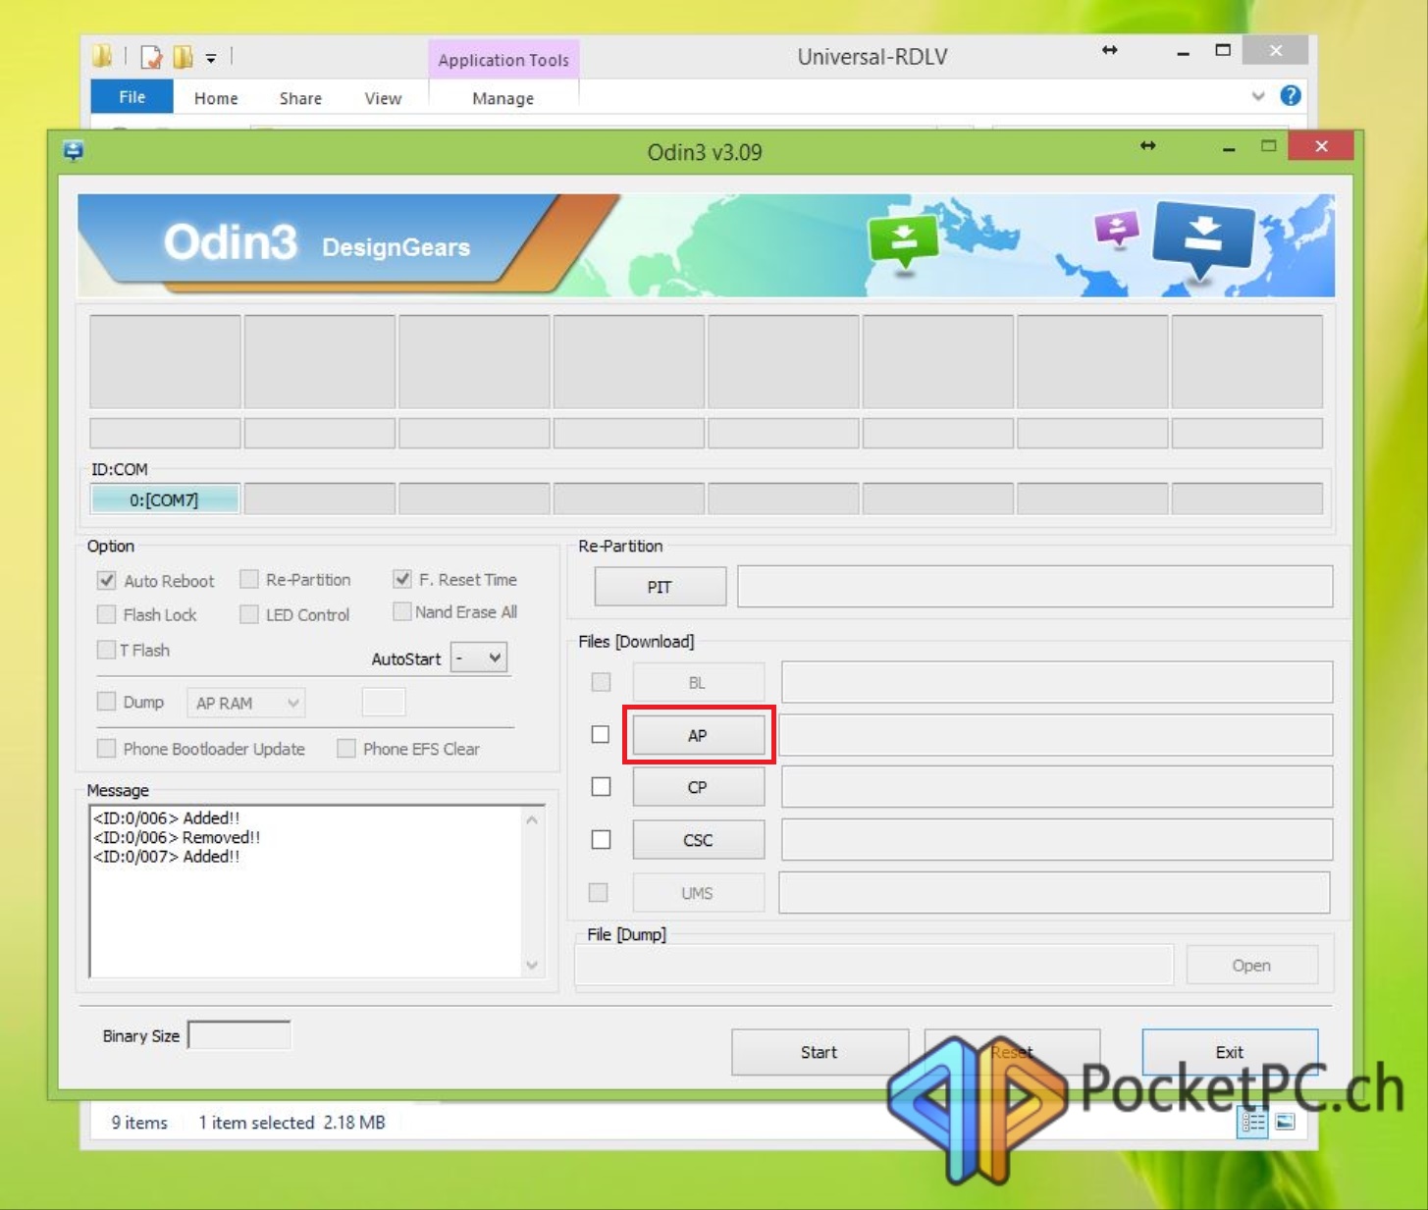
Task: Click the CSC file button
Action: pos(698,840)
